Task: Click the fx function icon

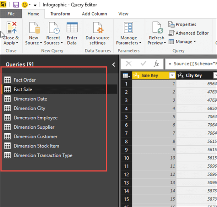Action: (x=156, y=64)
